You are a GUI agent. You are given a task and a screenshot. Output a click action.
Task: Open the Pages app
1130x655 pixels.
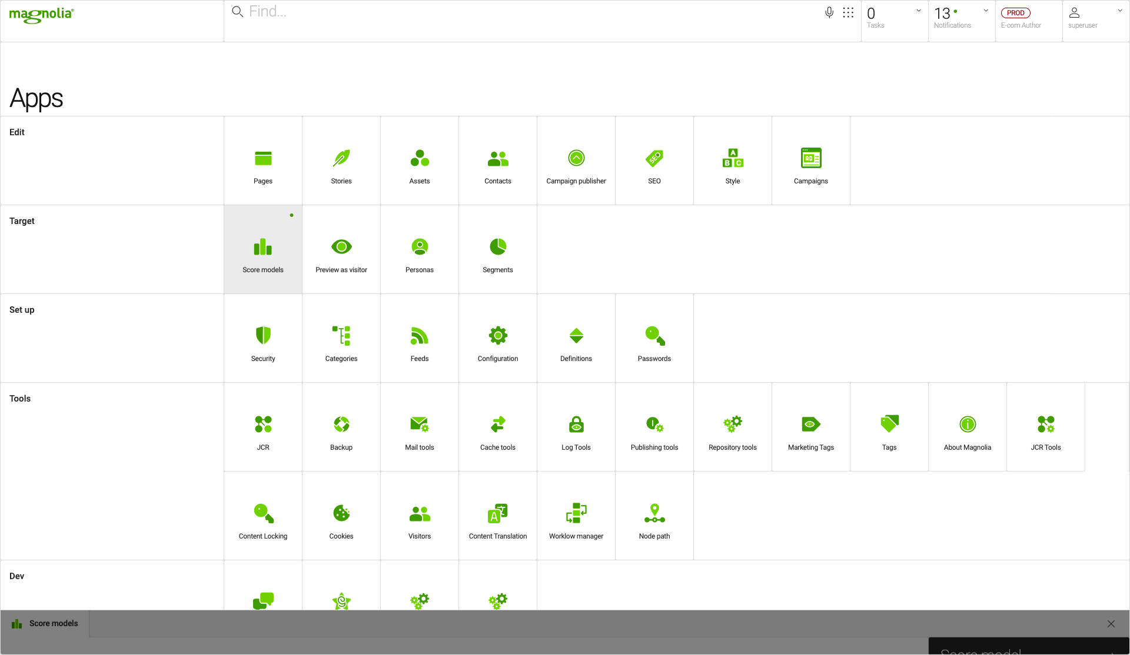pos(263,162)
